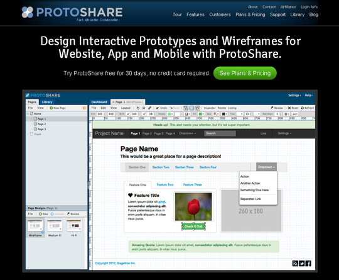Toggle the blue grid display icon
Image resolution: width=339 pixels, height=280 pixels.
click(x=191, y=108)
